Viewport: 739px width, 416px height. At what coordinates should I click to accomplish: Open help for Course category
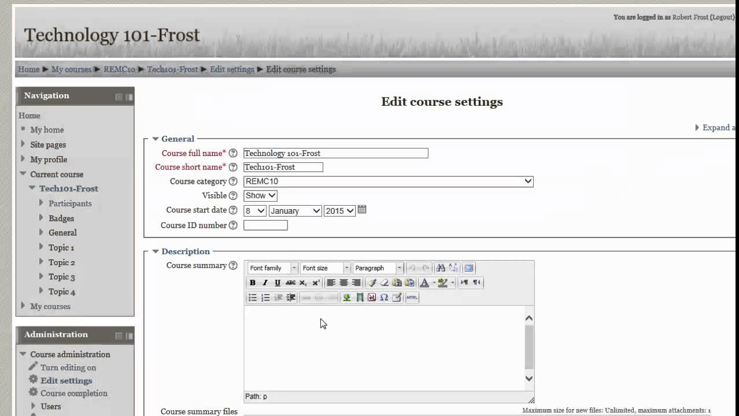[233, 181]
